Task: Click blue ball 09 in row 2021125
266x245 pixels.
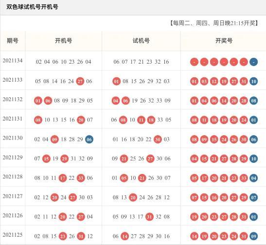Action: point(254,236)
